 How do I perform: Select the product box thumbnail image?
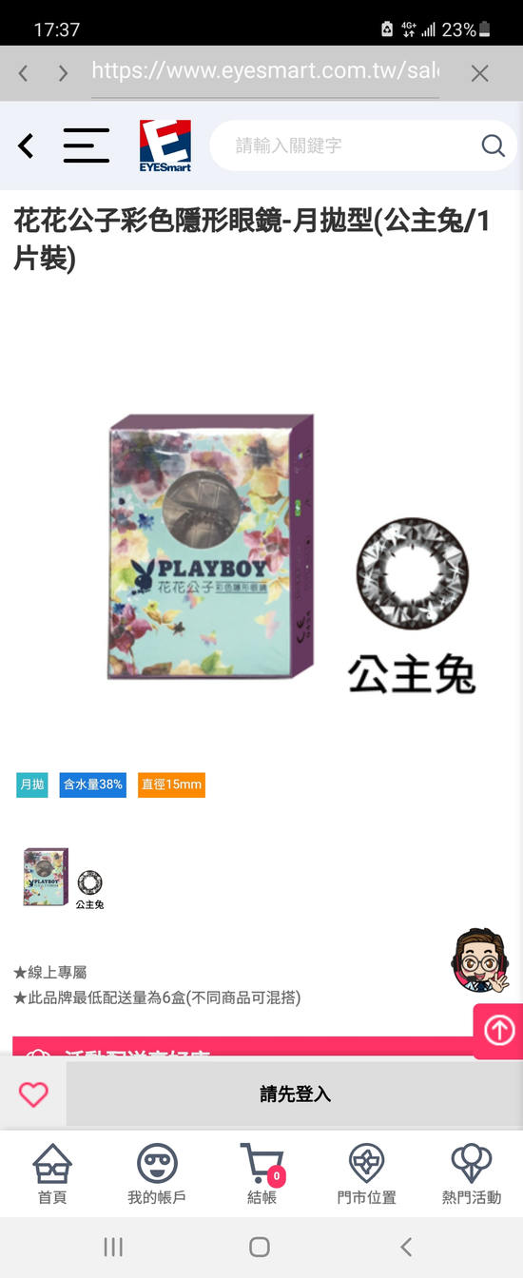coord(46,877)
